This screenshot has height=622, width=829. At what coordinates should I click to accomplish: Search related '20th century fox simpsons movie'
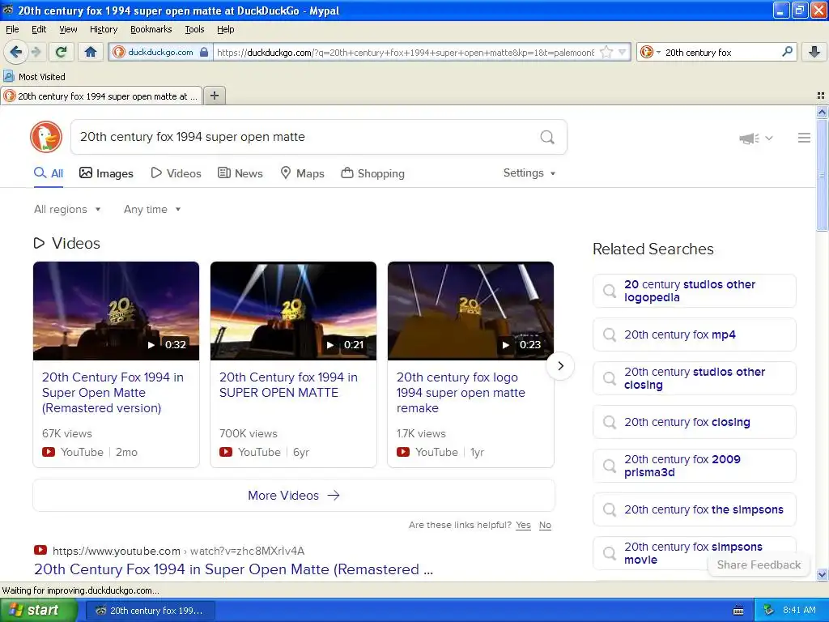(694, 553)
